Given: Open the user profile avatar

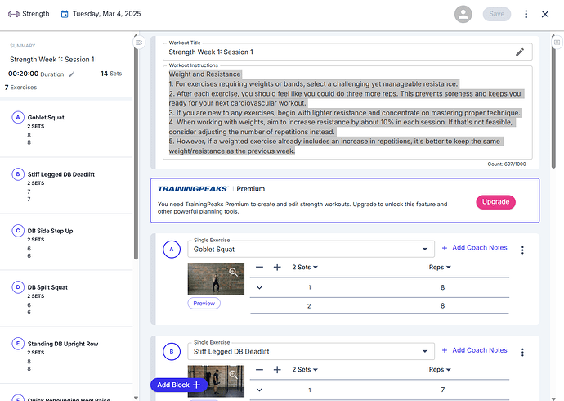Looking at the screenshot, I should [x=463, y=14].
